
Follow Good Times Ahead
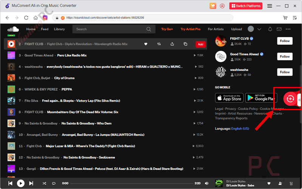pyautogui.click(x=285, y=56)
